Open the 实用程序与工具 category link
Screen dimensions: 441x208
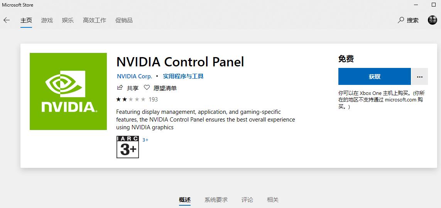(x=183, y=76)
